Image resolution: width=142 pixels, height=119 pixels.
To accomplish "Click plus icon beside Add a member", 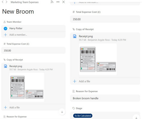I will pyautogui.click(x=5, y=35).
